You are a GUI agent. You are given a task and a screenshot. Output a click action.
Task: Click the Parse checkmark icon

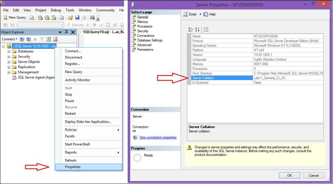tap(101, 25)
